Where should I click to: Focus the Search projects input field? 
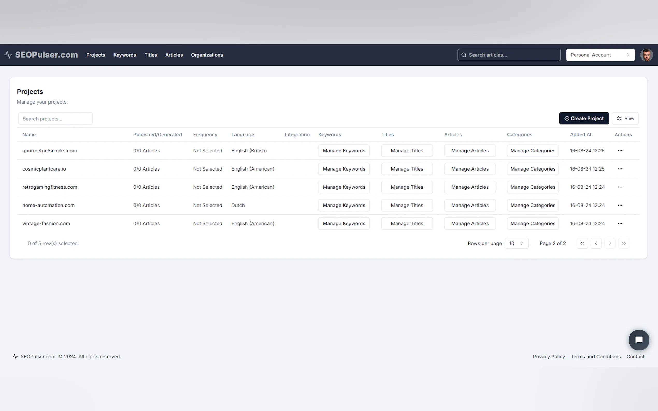[x=55, y=119]
